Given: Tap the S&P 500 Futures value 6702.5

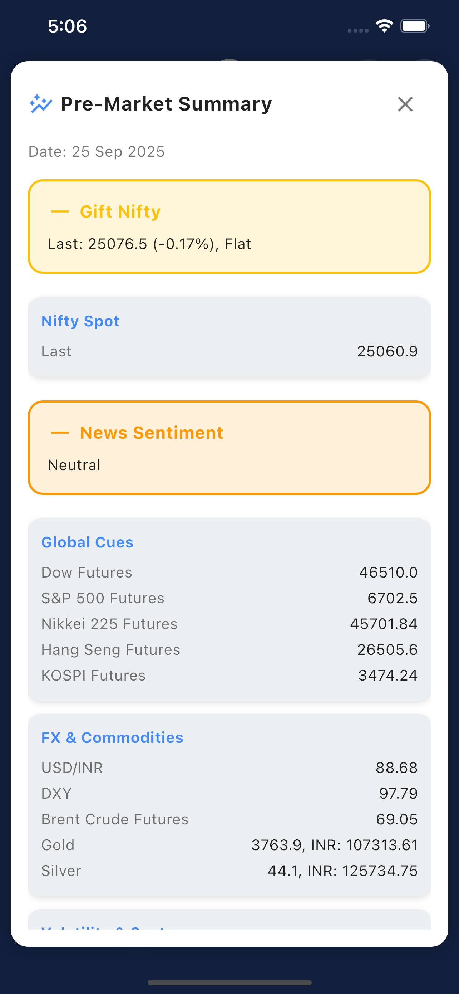Looking at the screenshot, I should click(x=392, y=598).
